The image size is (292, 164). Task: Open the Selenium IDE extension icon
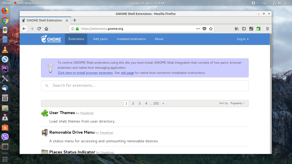click(x=251, y=28)
